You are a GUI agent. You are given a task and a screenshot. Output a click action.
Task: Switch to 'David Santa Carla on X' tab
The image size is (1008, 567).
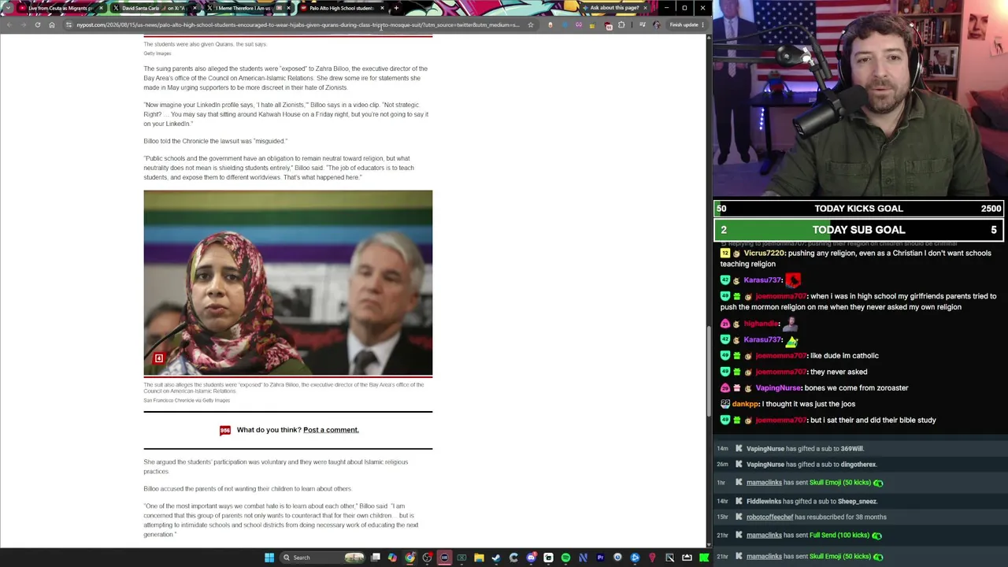click(x=154, y=8)
